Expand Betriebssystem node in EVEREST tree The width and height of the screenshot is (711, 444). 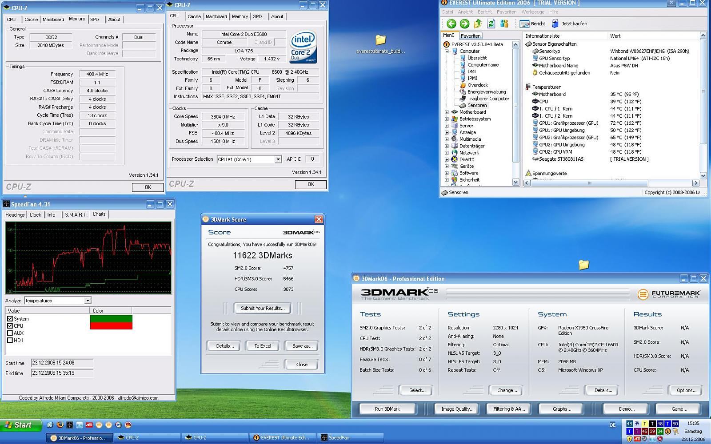(x=447, y=119)
